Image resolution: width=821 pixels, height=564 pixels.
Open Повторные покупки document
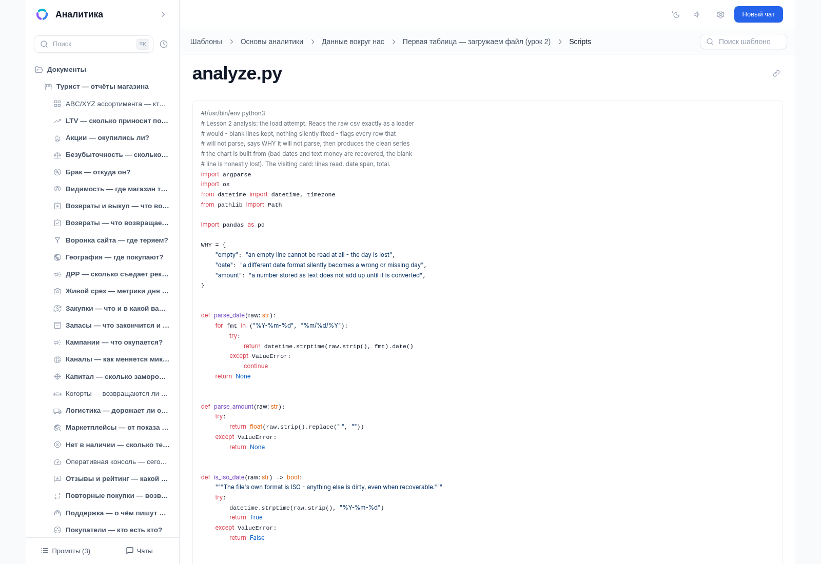(x=117, y=496)
